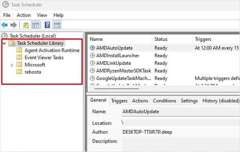This screenshot has height=152, width=240.
Task: Select the AMDLinkUpdate task name
Action: click(113, 63)
